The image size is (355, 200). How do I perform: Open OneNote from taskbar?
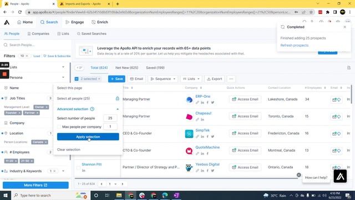point(176,195)
